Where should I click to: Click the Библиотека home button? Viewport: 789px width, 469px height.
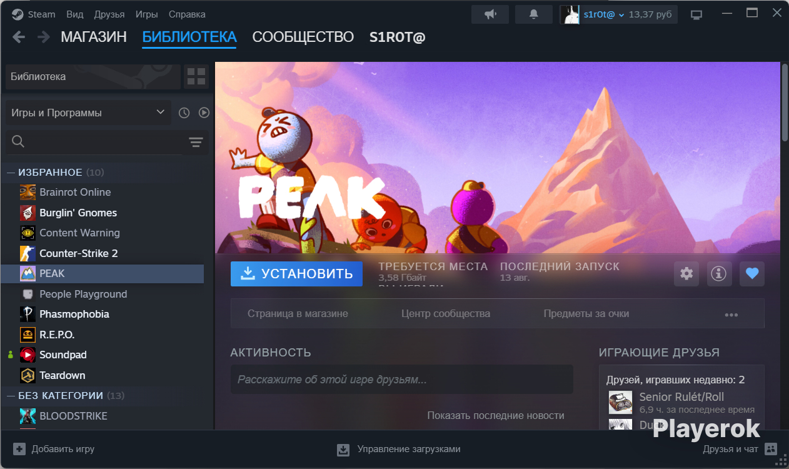coord(93,77)
